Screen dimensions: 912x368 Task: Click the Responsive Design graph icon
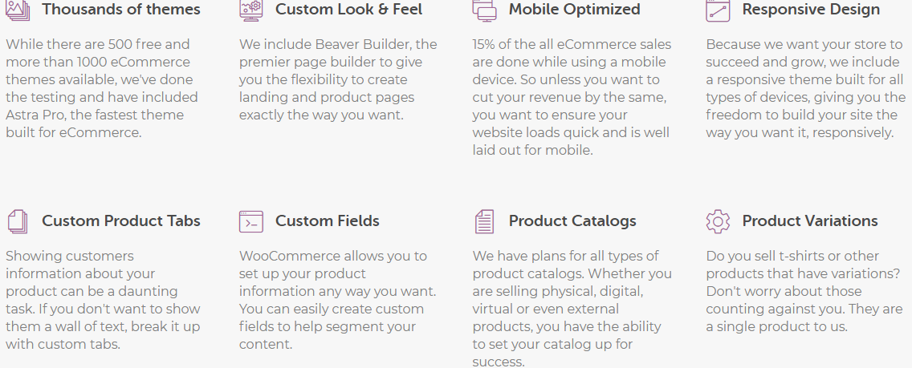pos(718,10)
